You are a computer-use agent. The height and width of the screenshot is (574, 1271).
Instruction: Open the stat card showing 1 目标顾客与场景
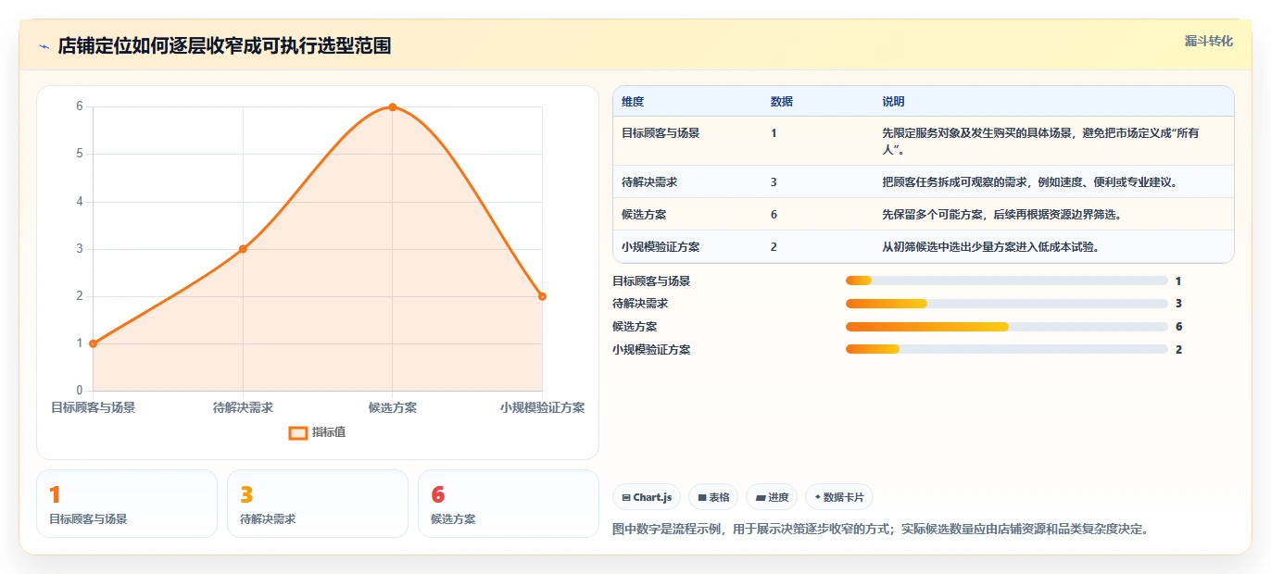(x=127, y=504)
